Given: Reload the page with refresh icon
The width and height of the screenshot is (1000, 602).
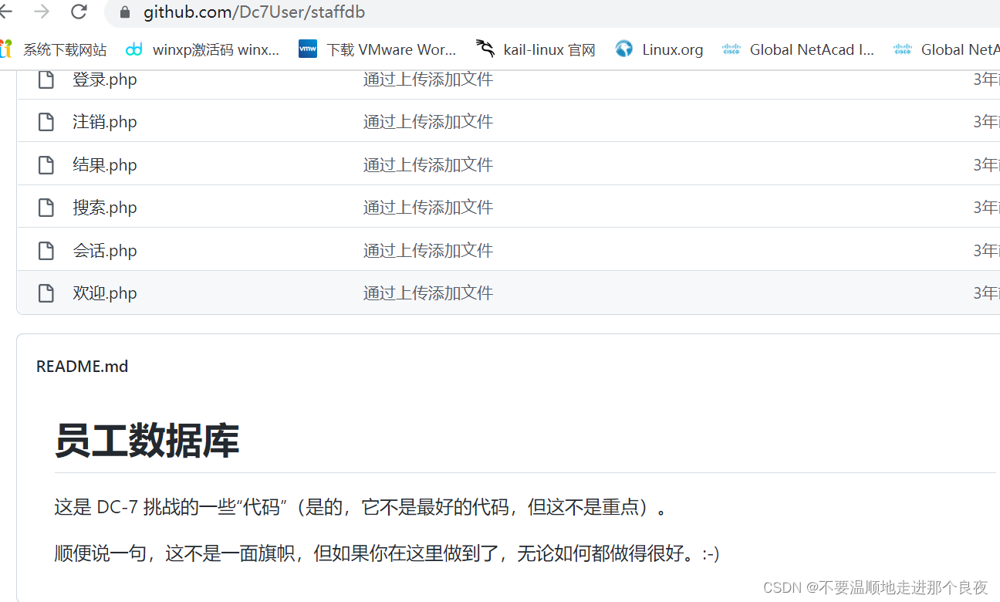Looking at the screenshot, I should pos(79,12).
